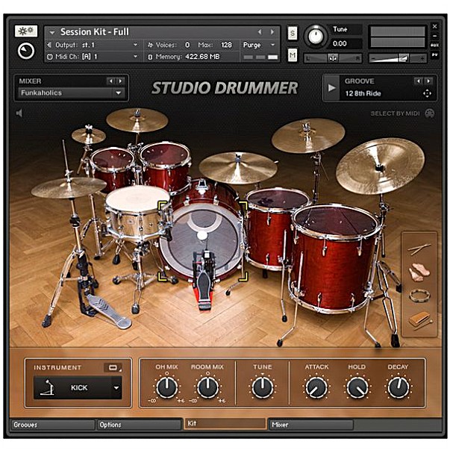
Task: Toggle the Solo S button
Action: (x=292, y=34)
